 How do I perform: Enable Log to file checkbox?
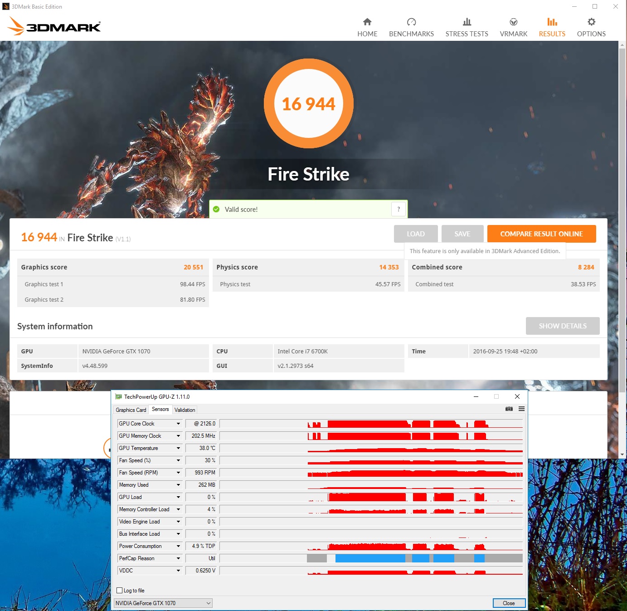[120, 590]
